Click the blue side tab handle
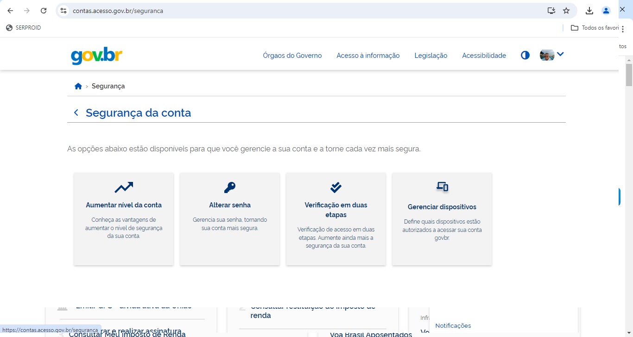 [x=619, y=197]
